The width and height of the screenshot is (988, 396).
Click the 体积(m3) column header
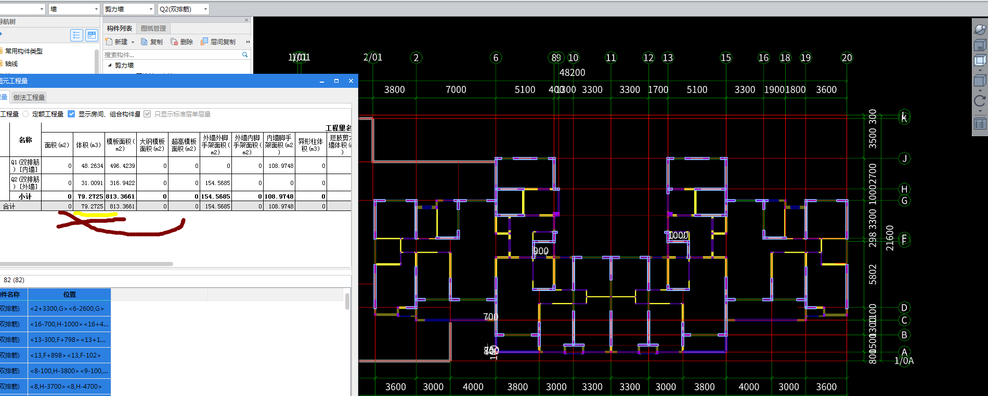(x=88, y=145)
